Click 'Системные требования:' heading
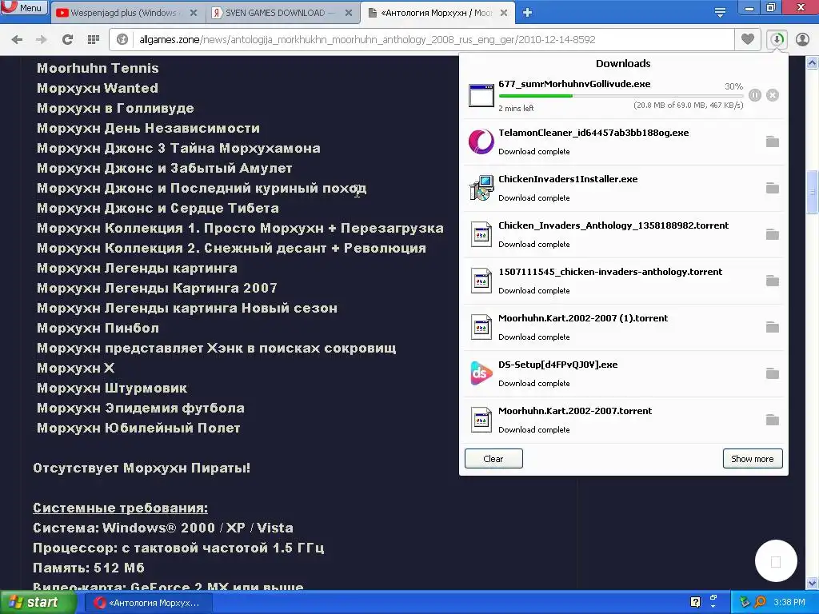The image size is (819, 614). coord(120,508)
